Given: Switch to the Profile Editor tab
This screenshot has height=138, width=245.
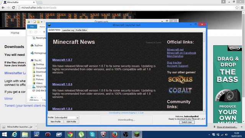Looking at the screenshot, I should pos(81,30).
